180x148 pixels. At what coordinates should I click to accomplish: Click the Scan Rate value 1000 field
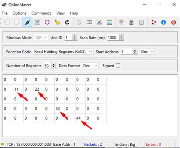113,38
